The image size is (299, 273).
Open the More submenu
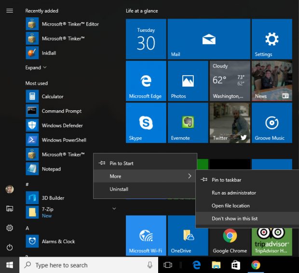145,176
